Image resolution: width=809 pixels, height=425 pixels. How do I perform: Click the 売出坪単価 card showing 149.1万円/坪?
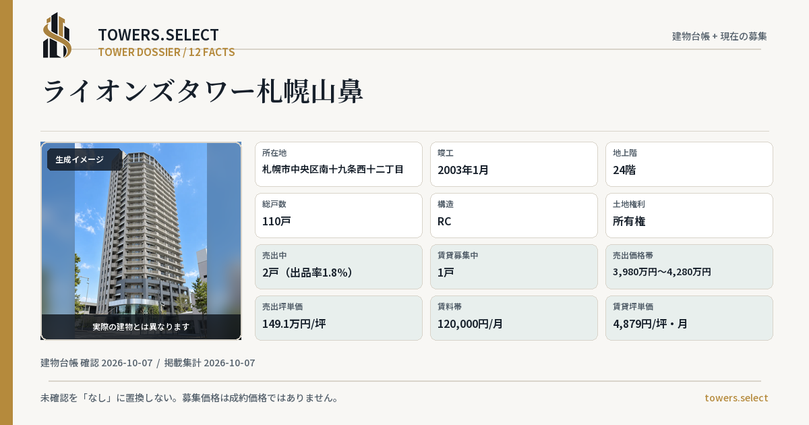point(338,318)
